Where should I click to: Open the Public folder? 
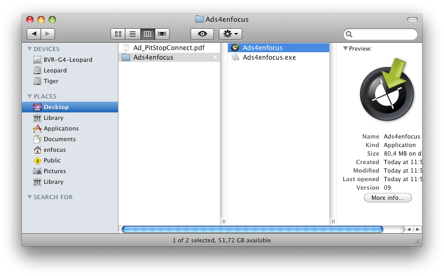pyautogui.click(x=70, y=160)
